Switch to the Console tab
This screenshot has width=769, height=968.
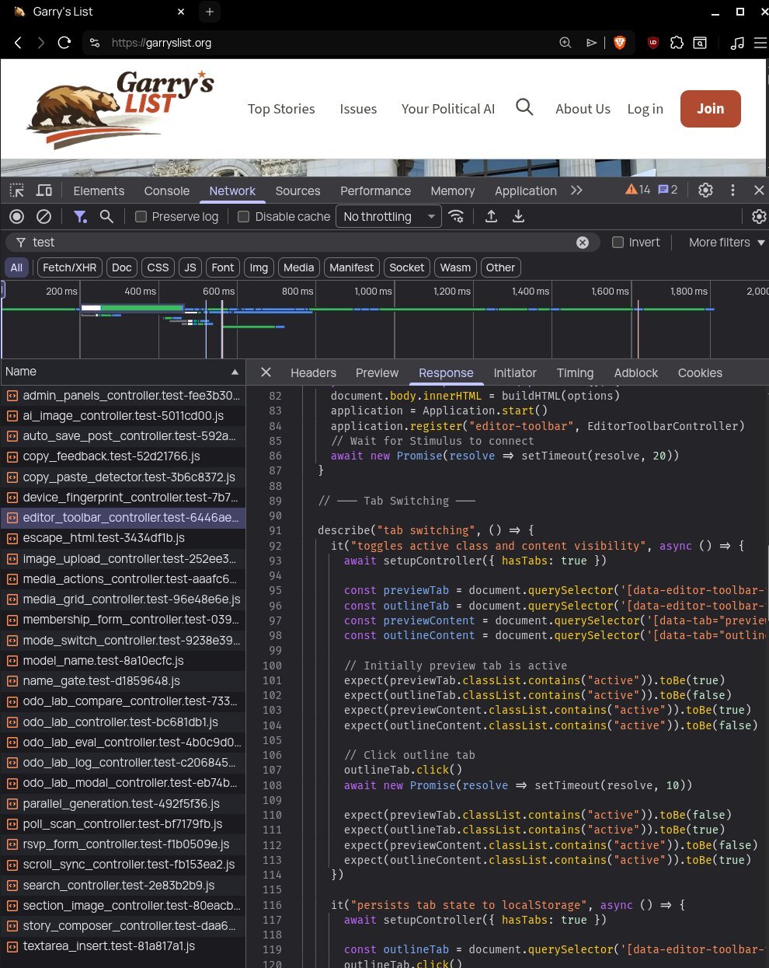pos(166,191)
